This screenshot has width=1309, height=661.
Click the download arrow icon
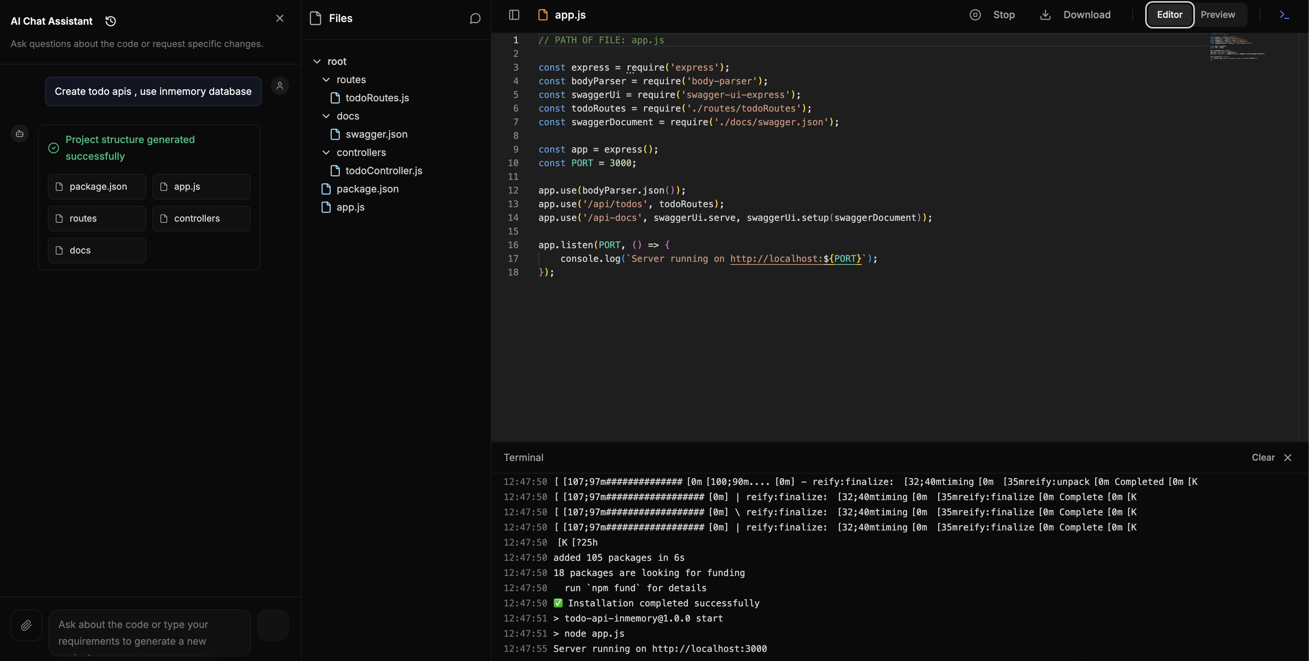pos(1045,15)
